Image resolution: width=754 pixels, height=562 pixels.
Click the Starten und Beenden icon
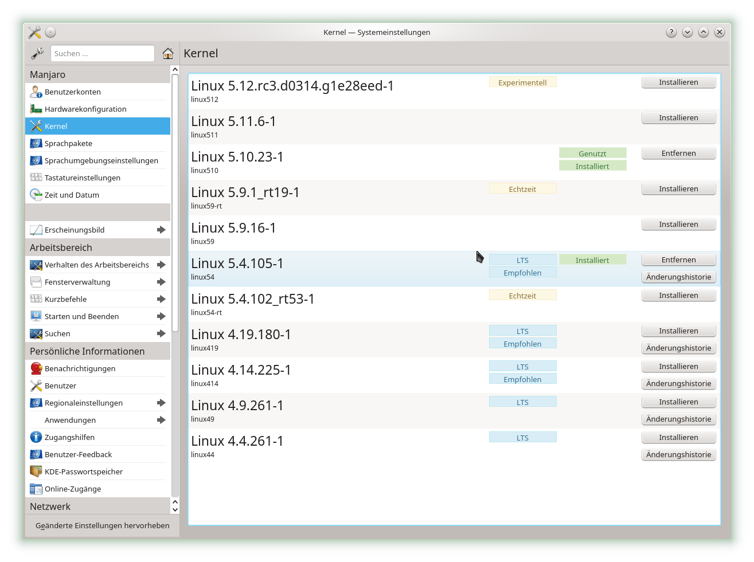36,316
